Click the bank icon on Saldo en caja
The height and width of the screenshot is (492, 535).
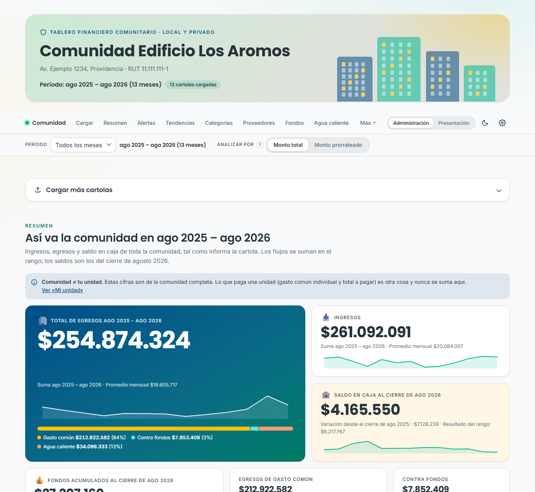(326, 395)
